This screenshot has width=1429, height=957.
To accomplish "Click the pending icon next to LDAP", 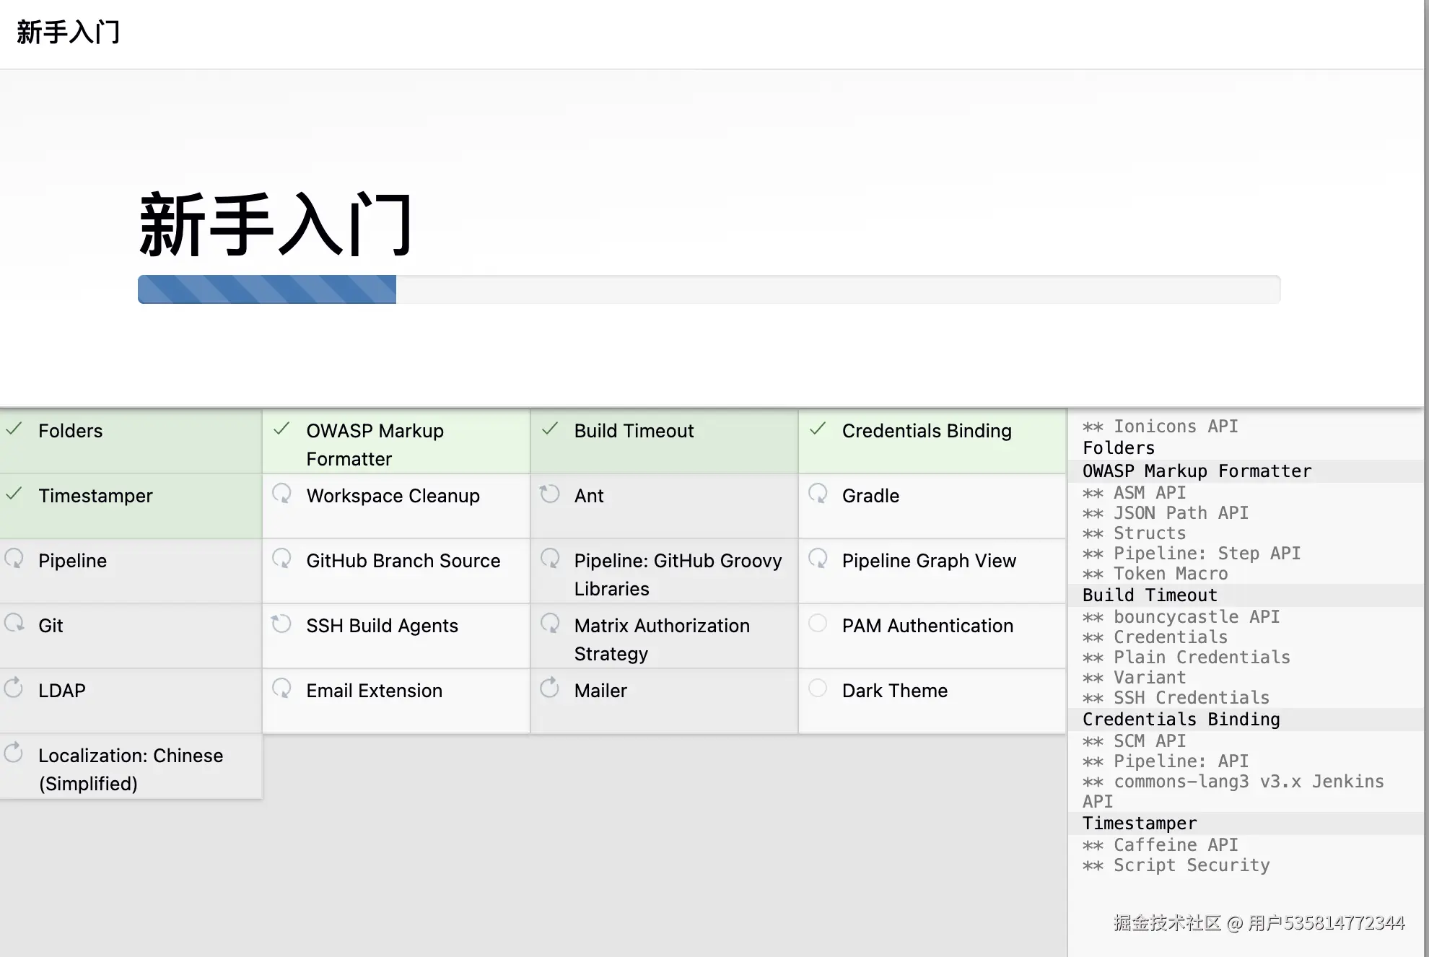I will tap(14, 688).
